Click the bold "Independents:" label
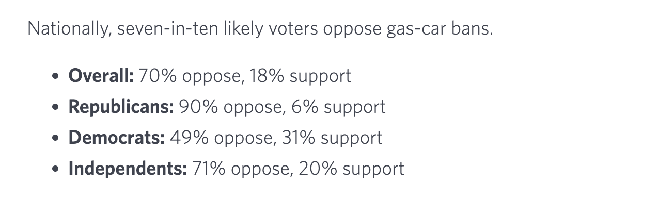This screenshot has height=199, width=658. point(128,169)
